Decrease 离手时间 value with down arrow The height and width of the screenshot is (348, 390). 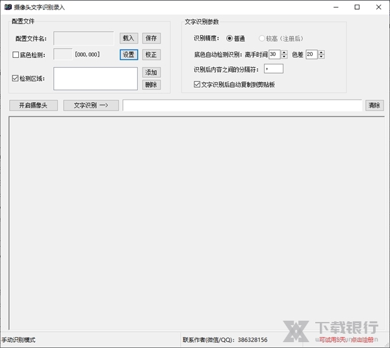click(x=284, y=57)
